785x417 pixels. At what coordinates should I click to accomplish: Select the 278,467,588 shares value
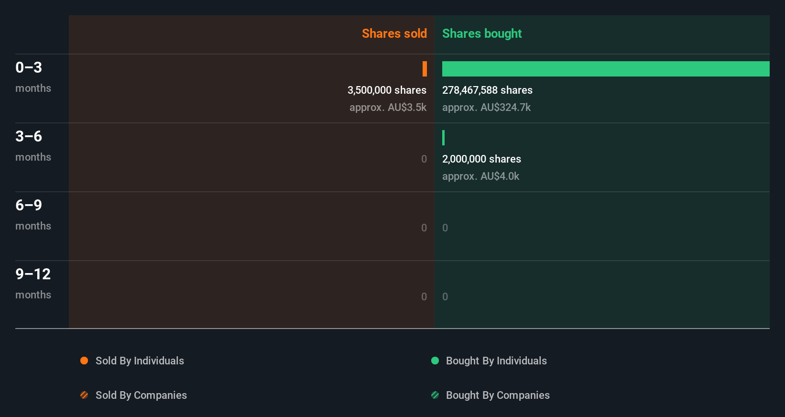[487, 90]
